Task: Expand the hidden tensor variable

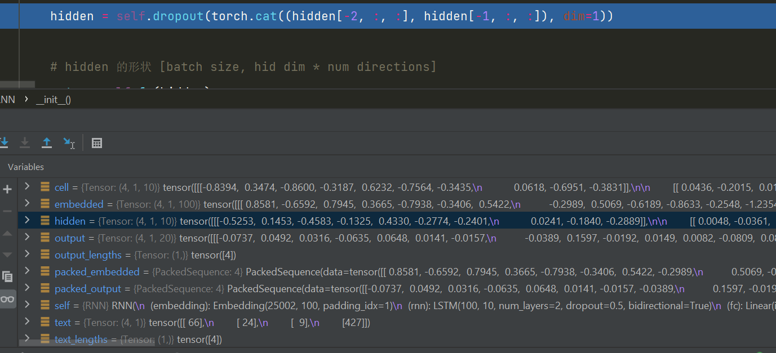Action: coord(26,221)
